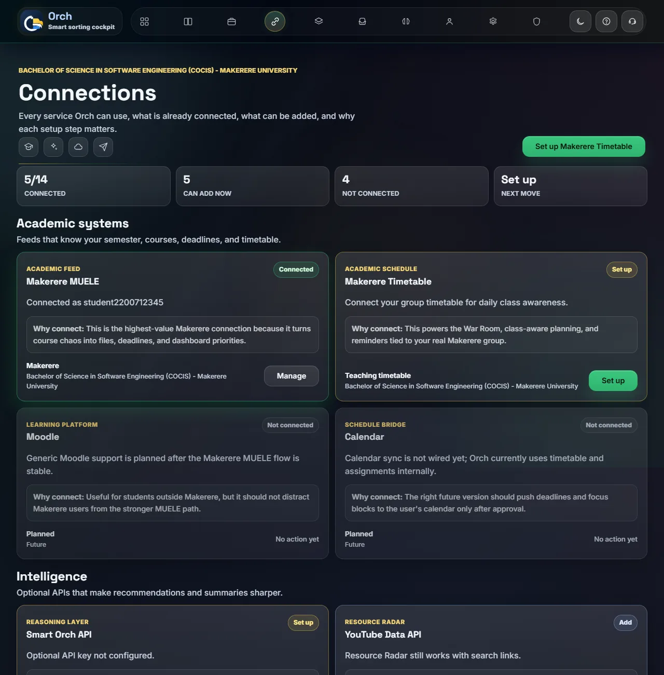Click the Set up Makerere Timetable button

[x=584, y=146]
